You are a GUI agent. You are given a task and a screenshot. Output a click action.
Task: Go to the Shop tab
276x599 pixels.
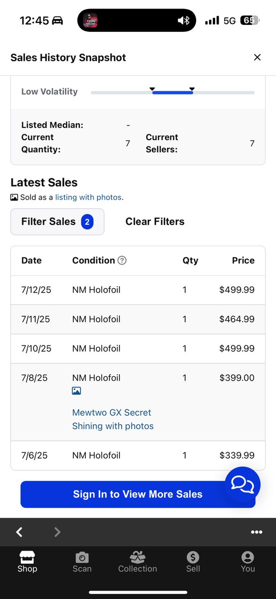[x=27, y=562]
